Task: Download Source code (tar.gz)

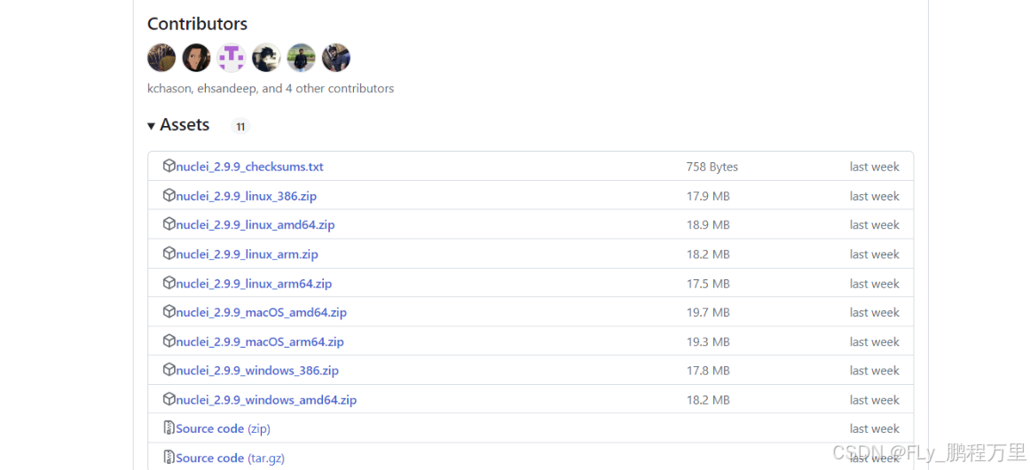Action: 230,458
